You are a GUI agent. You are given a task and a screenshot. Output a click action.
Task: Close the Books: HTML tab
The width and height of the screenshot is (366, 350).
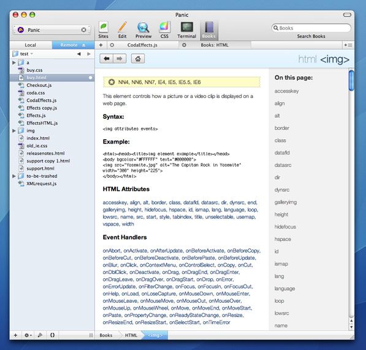click(184, 45)
